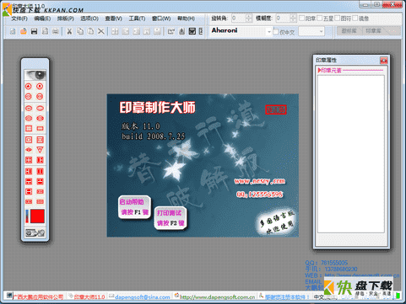This screenshot has height=304, width=406.
Task: Click the 自动帮助 请按F1键 button on the splash screen
Action: click(134, 207)
